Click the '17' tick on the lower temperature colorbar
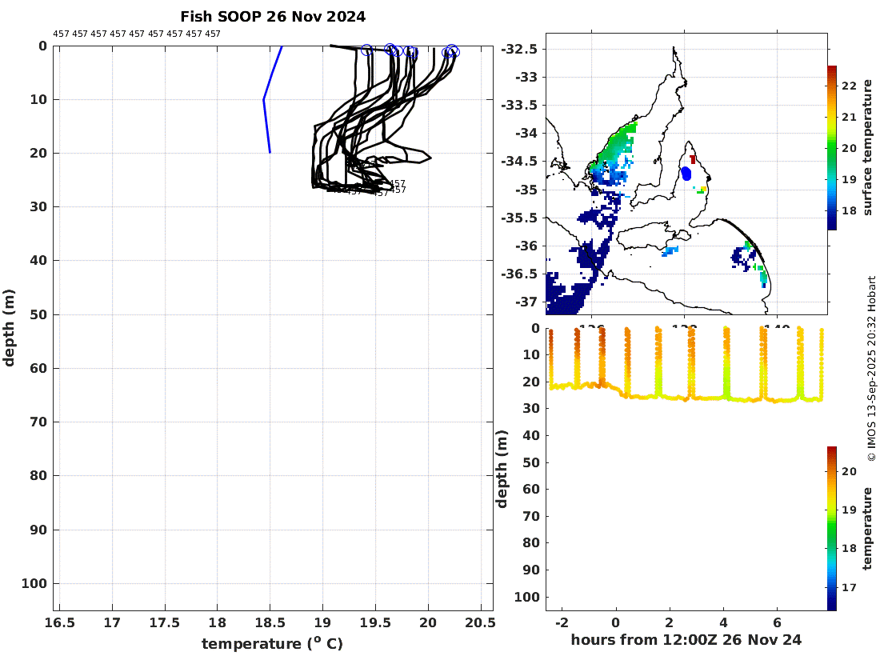Viewport: 880px width, 656px height. pos(849,587)
